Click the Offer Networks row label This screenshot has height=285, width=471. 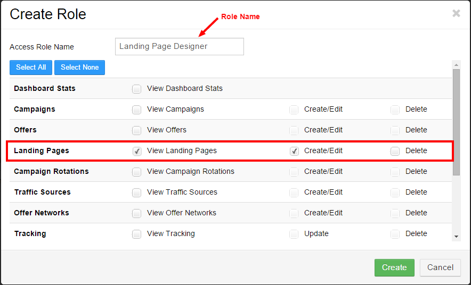coord(42,213)
